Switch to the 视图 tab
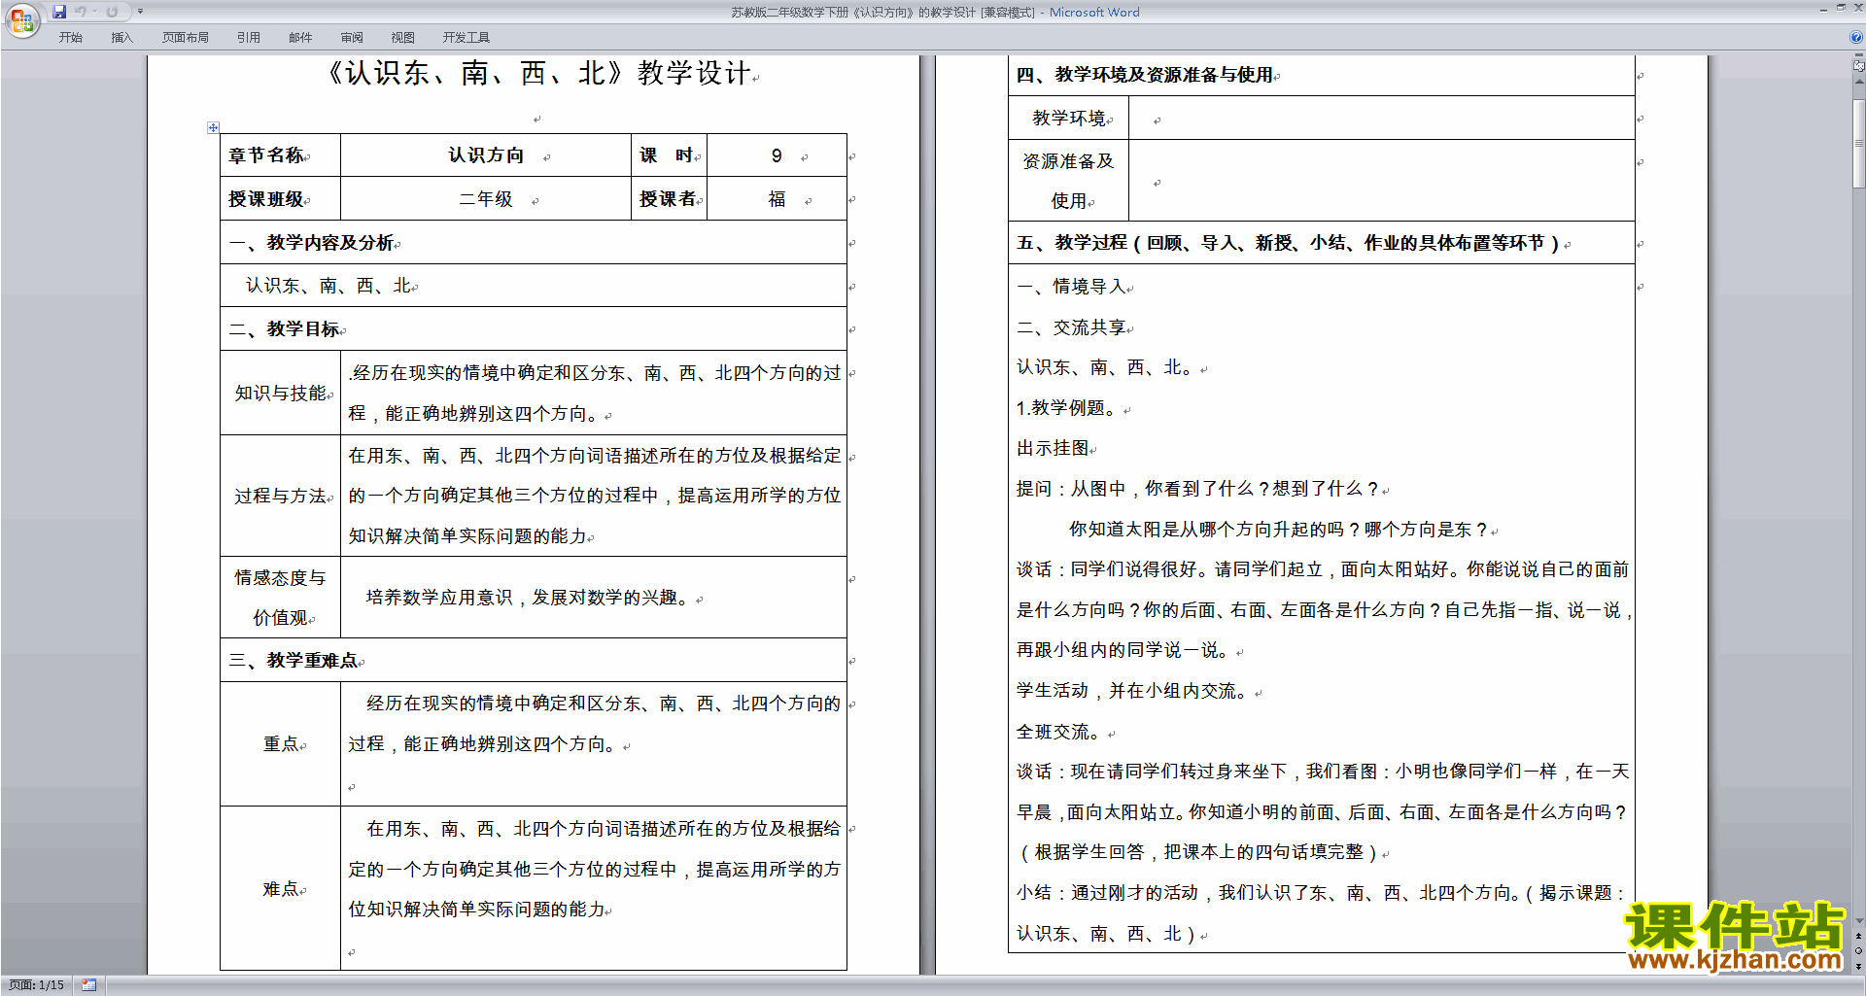Viewport: 1866px width, 996px height. tap(402, 37)
